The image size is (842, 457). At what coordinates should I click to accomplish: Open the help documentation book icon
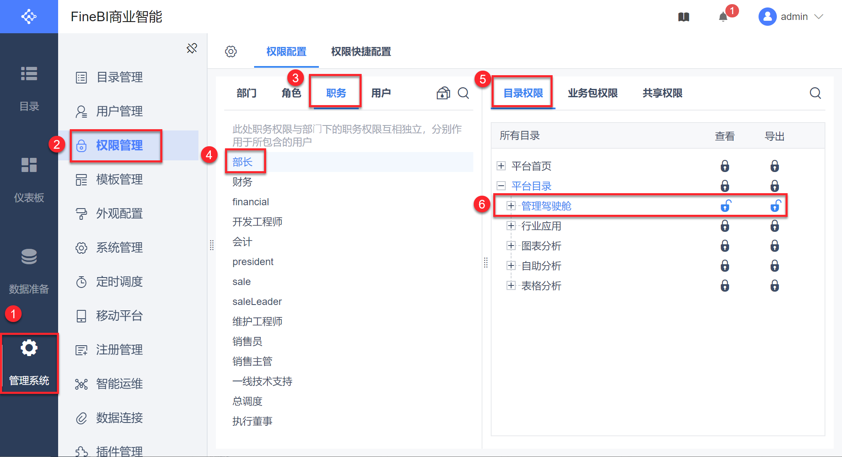point(684,17)
